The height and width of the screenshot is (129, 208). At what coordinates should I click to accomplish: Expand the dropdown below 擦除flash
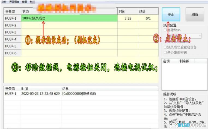(x=200, y=36)
